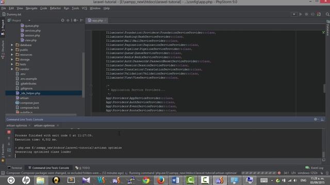Close the app.php editor tab
Viewport: 330px width, 185px height.
pos(105,21)
